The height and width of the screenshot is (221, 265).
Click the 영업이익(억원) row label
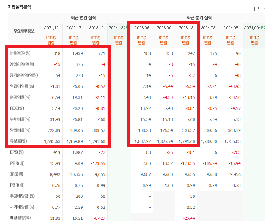point(22,64)
